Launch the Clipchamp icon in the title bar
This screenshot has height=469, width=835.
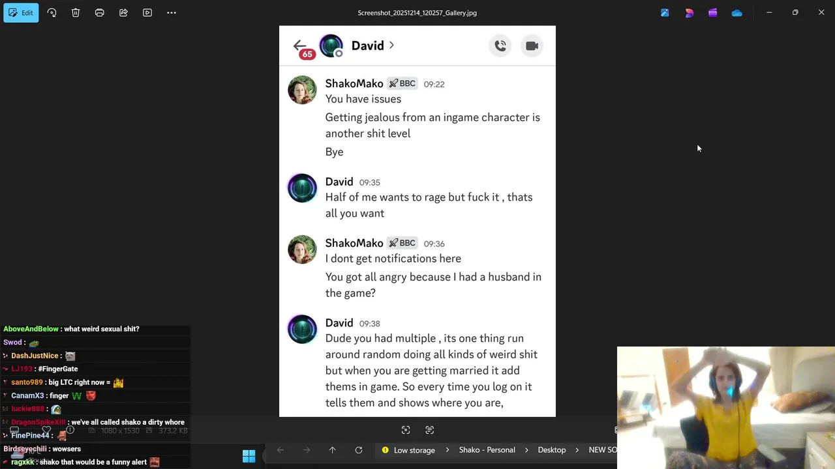[713, 12]
